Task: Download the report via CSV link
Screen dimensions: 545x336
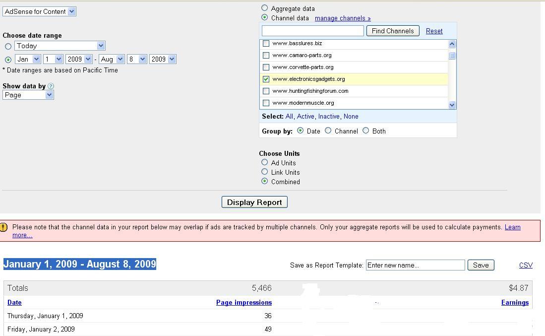Action: point(526,265)
